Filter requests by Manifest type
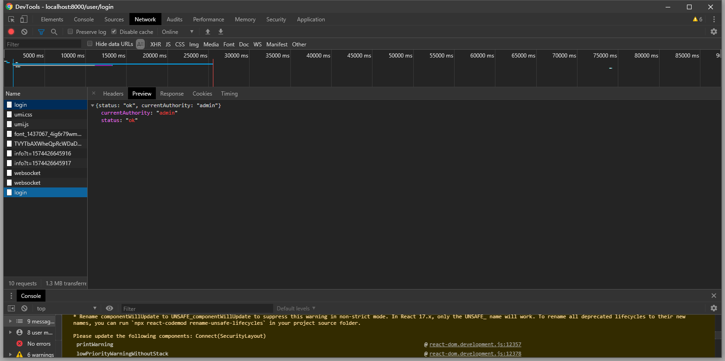 tap(277, 45)
